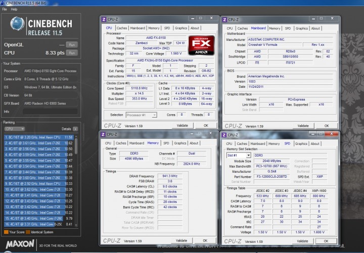Click the CPU score 8.33 pts
364x253 pixels.
tap(55, 53)
